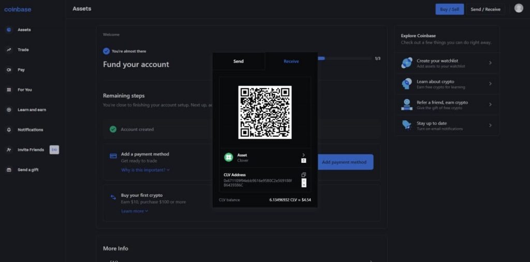This screenshot has width=530, height=262.
Task: Open Send a gift page
Action: click(28, 170)
